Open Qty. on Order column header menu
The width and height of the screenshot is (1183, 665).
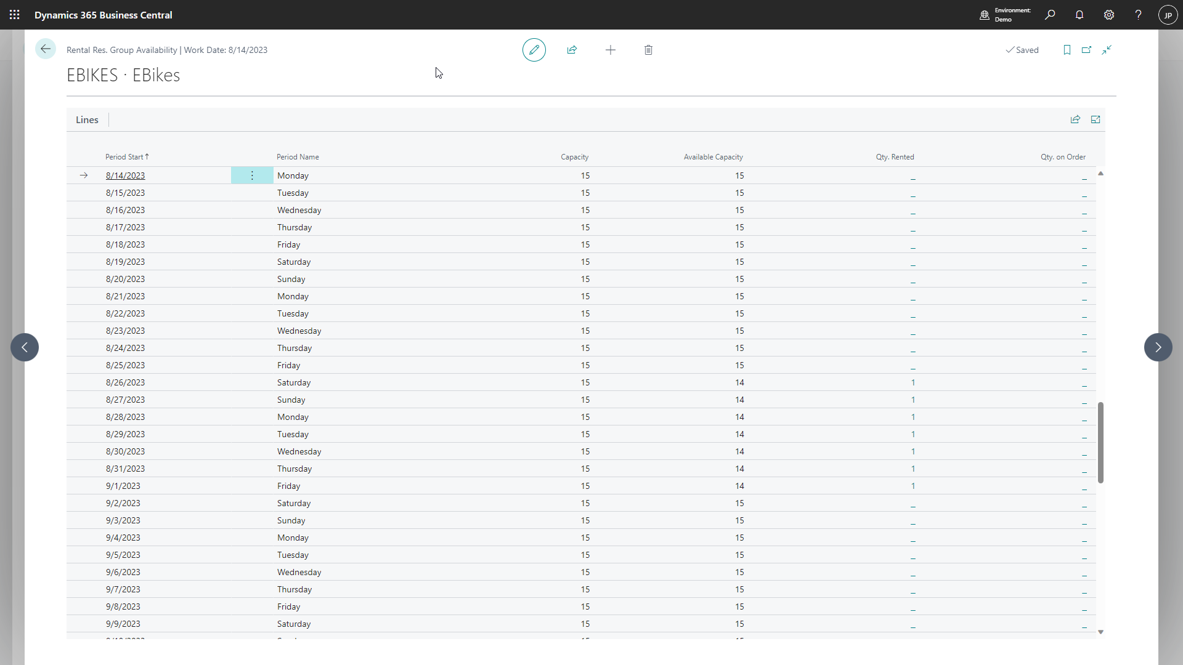1063,157
